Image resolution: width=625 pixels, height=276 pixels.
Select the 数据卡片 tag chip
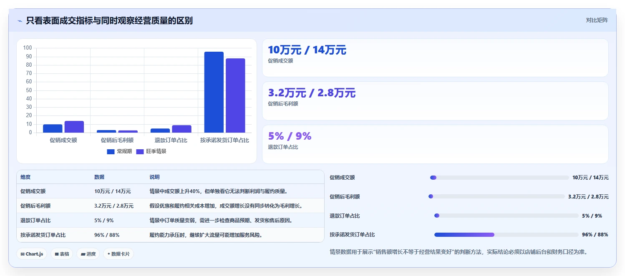pos(118,254)
